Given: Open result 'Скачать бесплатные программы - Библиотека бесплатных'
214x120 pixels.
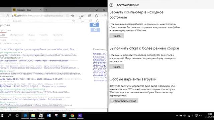Looking at the screenshot, I should click(39, 68).
